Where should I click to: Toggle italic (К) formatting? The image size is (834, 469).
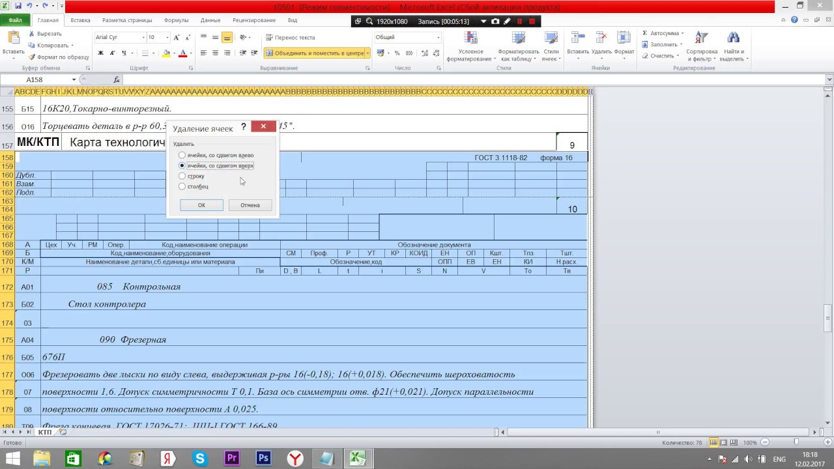pos(112,53)
